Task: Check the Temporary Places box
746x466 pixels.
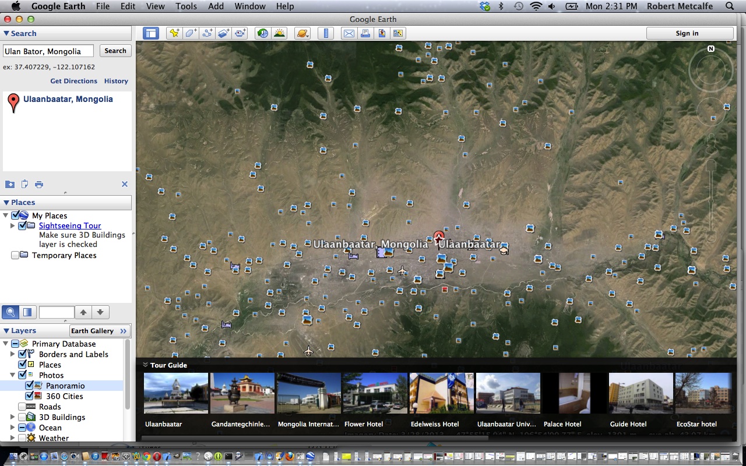Action: (x=16, y=255)
